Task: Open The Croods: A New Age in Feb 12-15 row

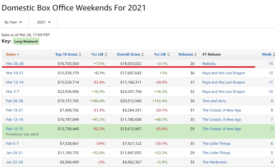Action: 222,129
